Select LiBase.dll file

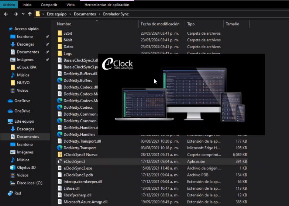(72, 188)
